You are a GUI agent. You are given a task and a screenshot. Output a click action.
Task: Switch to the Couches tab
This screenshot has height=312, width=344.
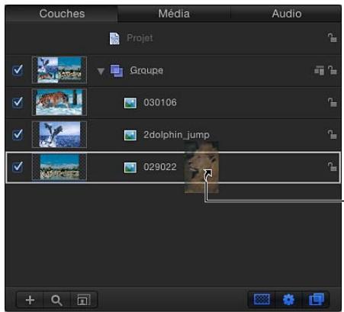pyautogui.click(x=62, y=14)
